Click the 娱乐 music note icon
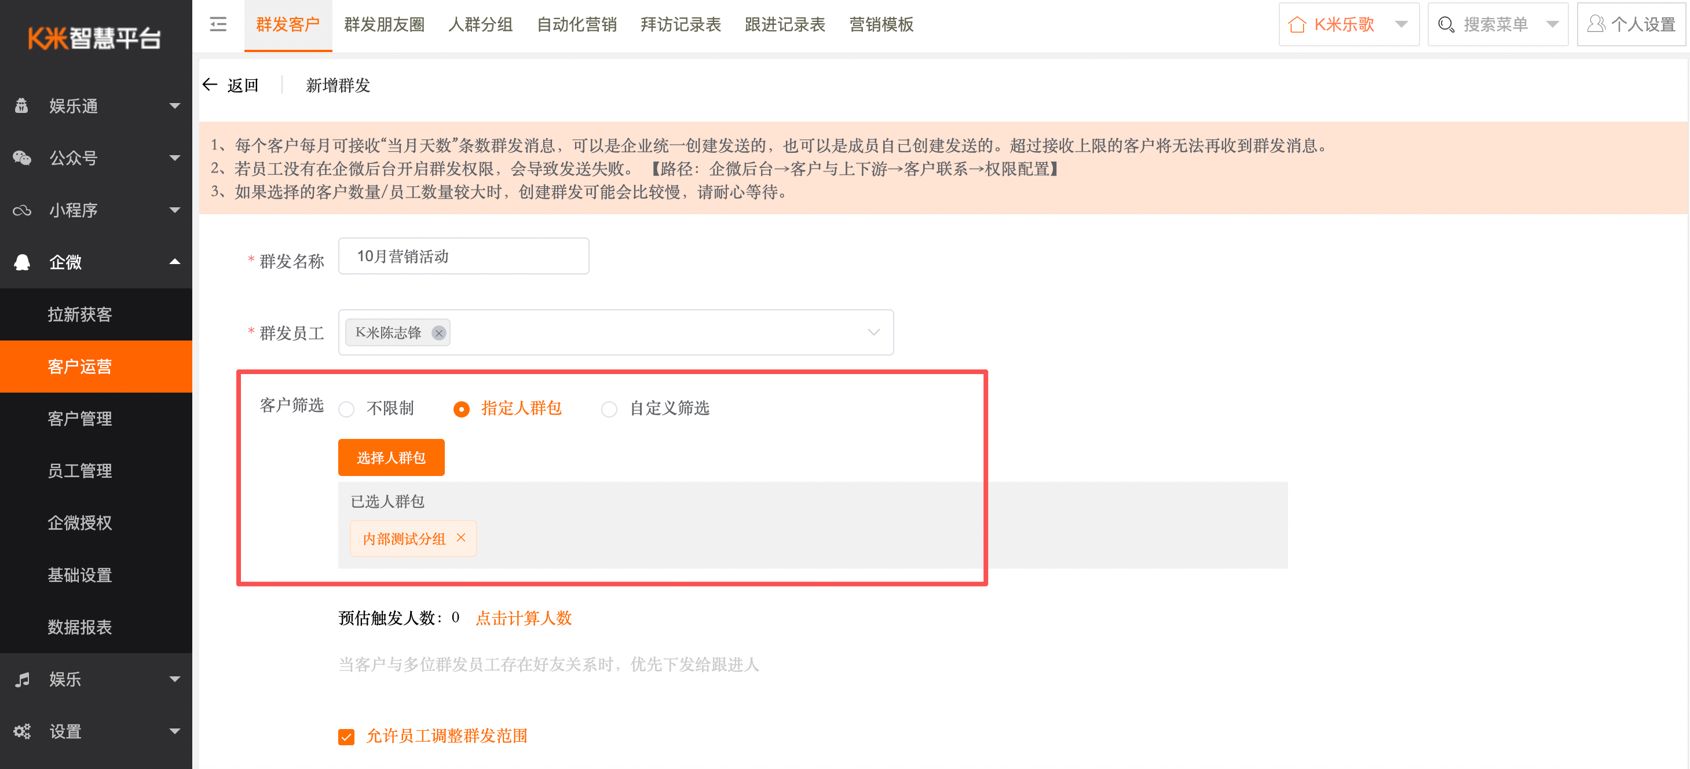This screenshot has width=1690, height=769. (x=23, y=679)
